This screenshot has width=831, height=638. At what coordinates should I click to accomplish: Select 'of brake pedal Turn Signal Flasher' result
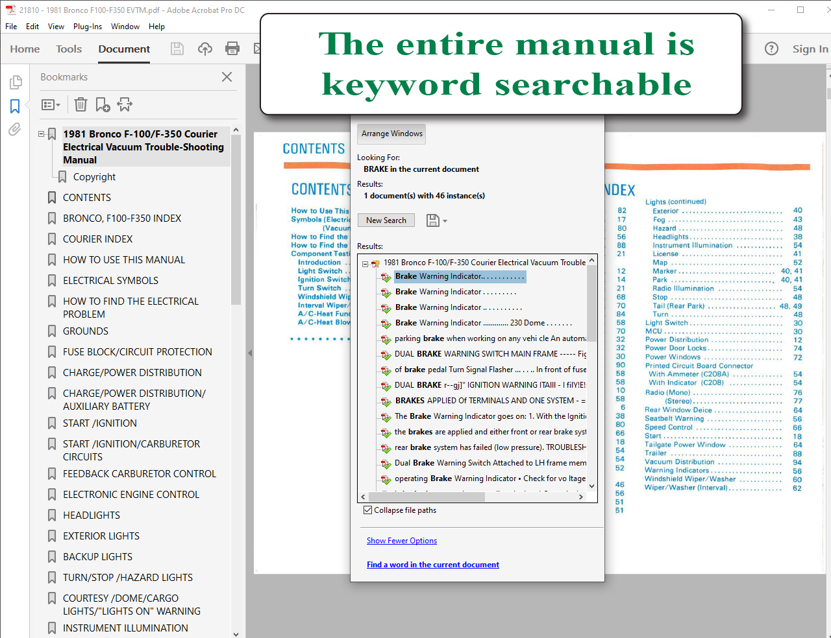pyautogui.click(x=490, y=370)
